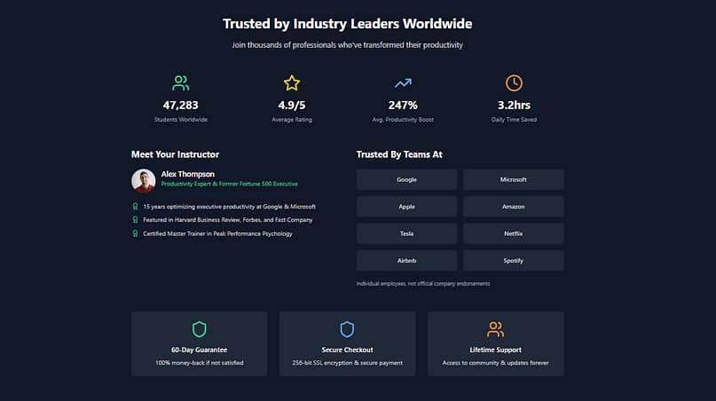The width and height of the screenshot is (716, 401).
Task: Click the students worldwide people icon
Action: [x=181, y=83]
